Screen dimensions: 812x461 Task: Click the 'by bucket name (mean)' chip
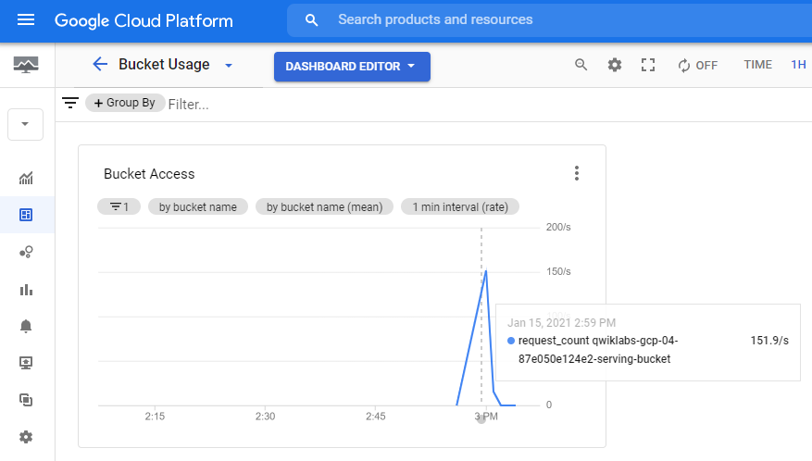[x=324, y=206]
